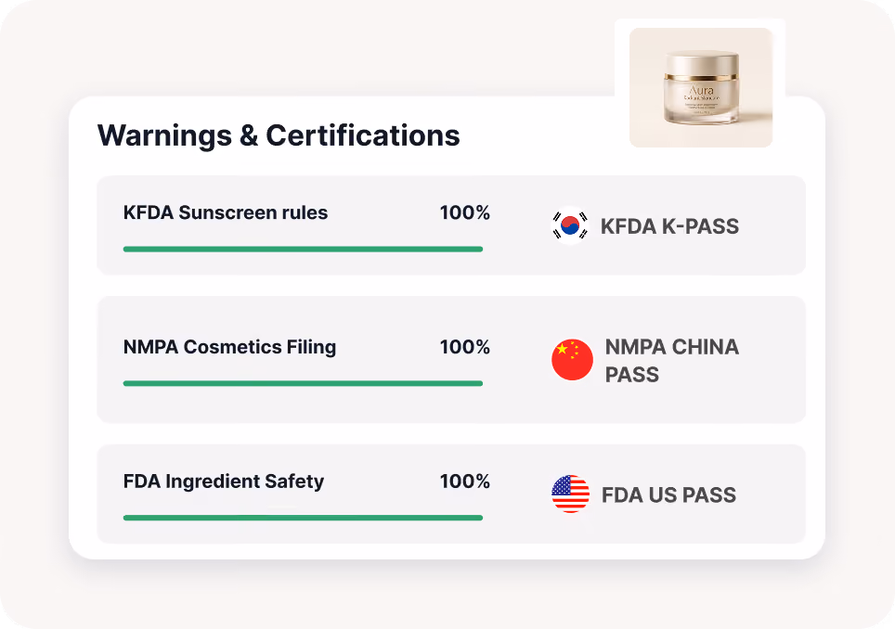Click the South Korea flag icon
Screen dimensions: 895x629
pyautogui.click(x=570, y=225)
